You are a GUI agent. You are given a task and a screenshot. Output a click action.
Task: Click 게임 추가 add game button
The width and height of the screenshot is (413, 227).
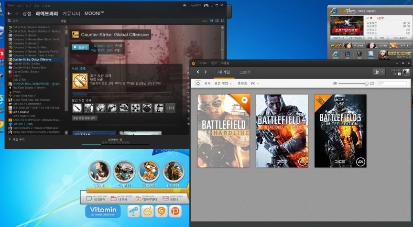(17, 140)
